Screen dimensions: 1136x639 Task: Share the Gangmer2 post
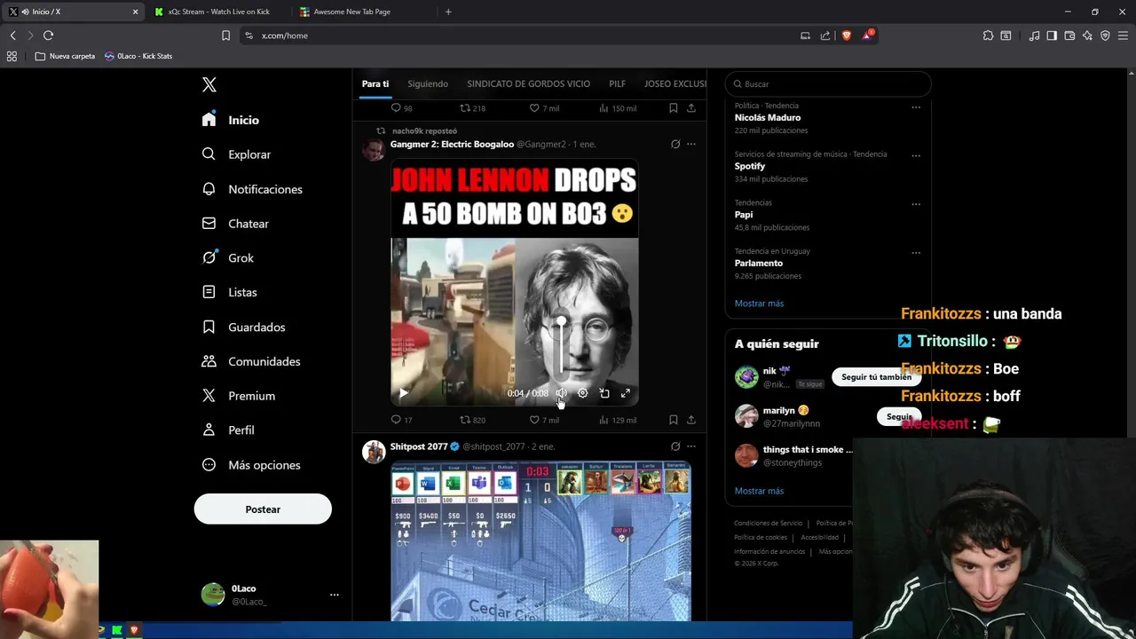point(691,420)
